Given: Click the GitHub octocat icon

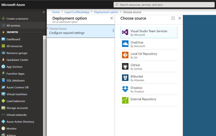Looking at the screenshot, I should pos(125,66).
